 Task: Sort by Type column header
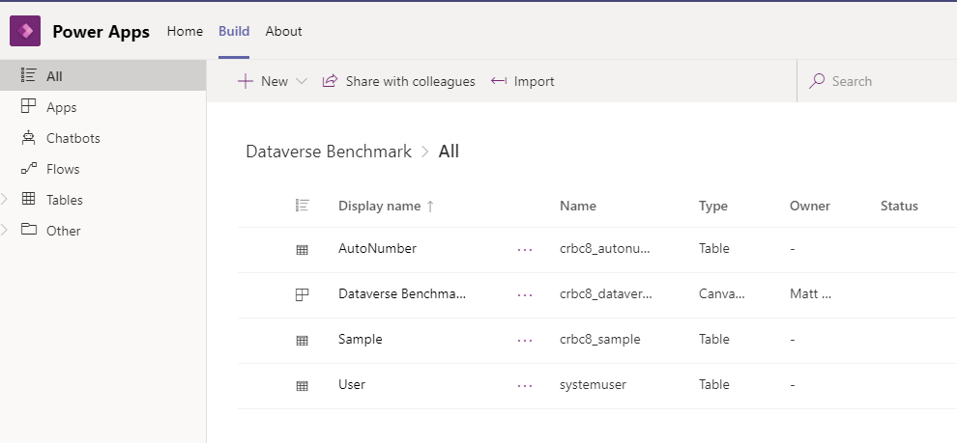712,206
